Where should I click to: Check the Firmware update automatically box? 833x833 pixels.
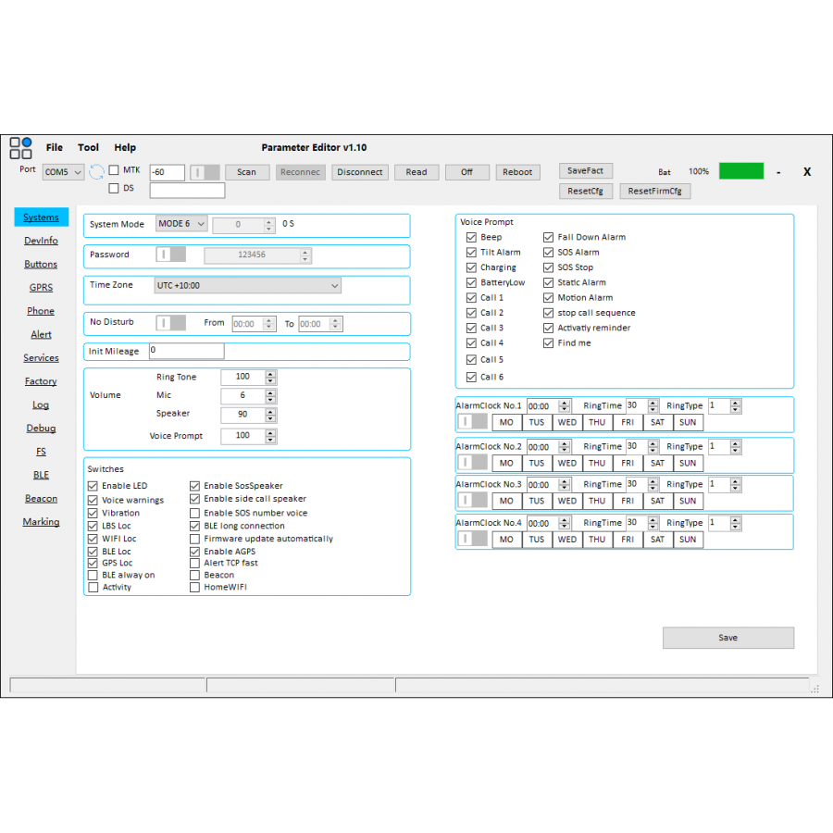pos(194,539)
